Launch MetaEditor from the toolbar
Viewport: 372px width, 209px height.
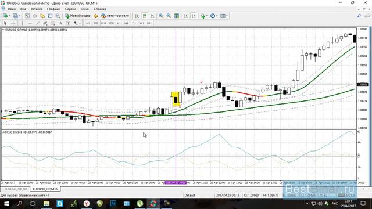tap(95, 16)
